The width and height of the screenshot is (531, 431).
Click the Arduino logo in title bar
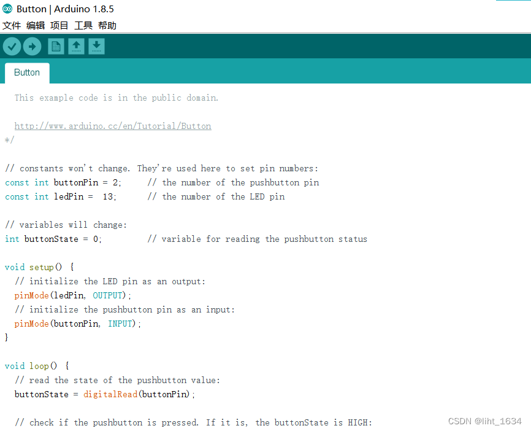tap(7, 9)
